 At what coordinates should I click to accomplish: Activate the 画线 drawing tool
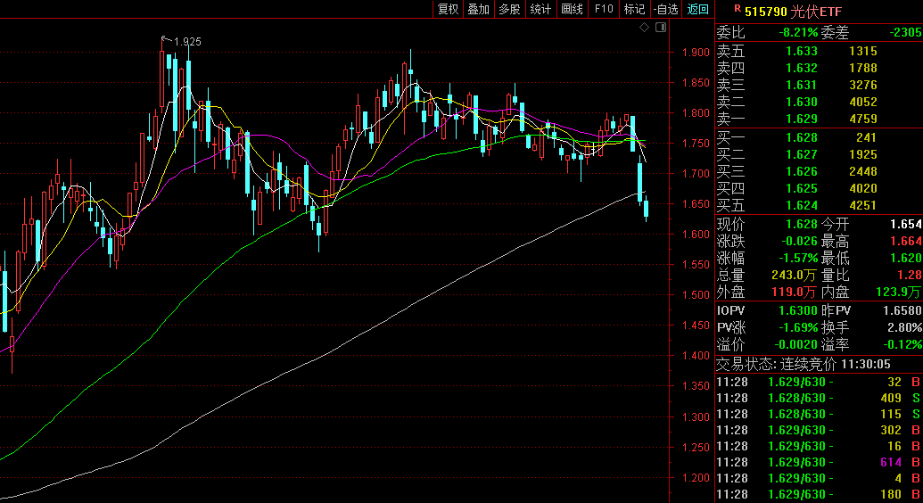[x=573, y=9]
